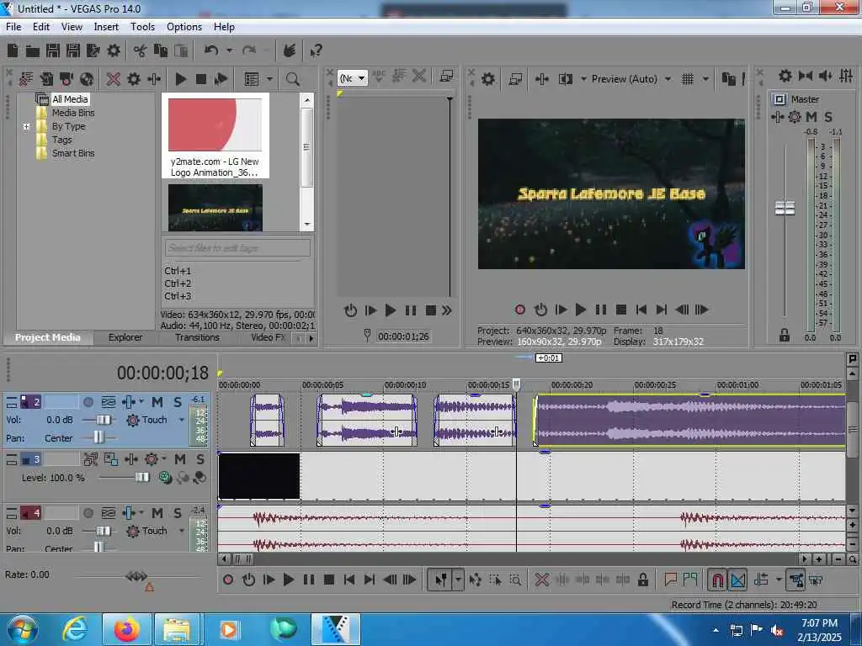Image resolution: width=862 pixels, height=646 pixels.
Task: Open the Tools menu
Action: tap(142, 27)
